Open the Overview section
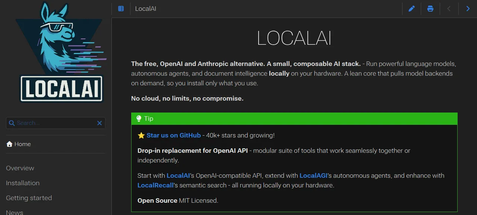This screenshot has width=477, height=215. coord(20,168)
